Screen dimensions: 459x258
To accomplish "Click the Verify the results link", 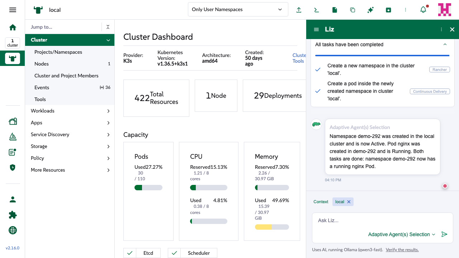I will (402, 250).
